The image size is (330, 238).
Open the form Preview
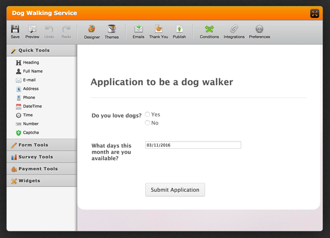32,32
